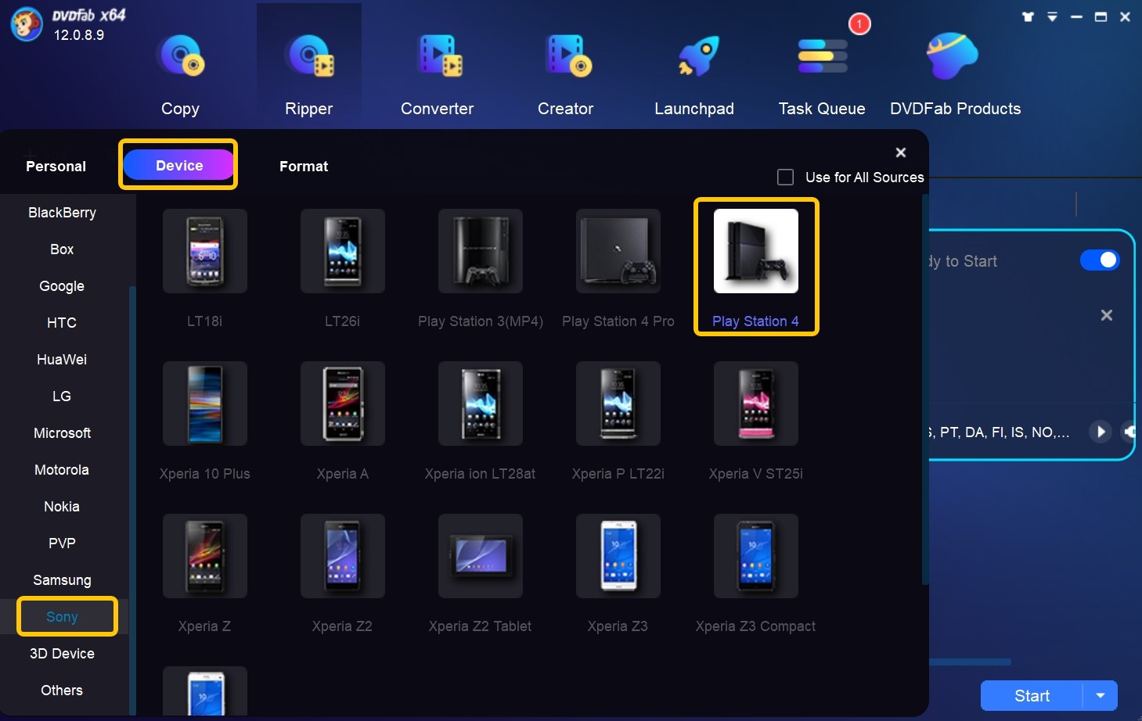Click the DVDFab logo
Screen dimensions: 1142x721
coord(26,24)
